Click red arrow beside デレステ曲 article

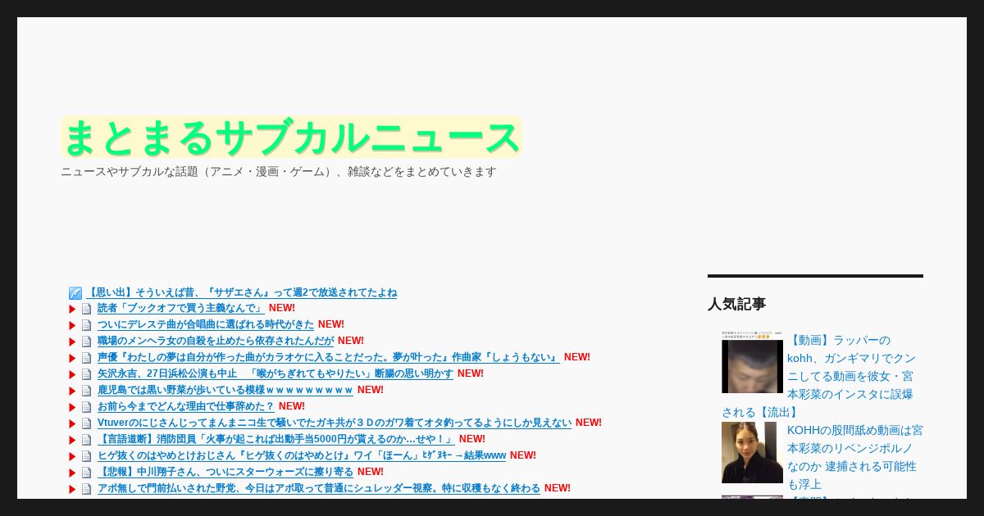(72, 325)
